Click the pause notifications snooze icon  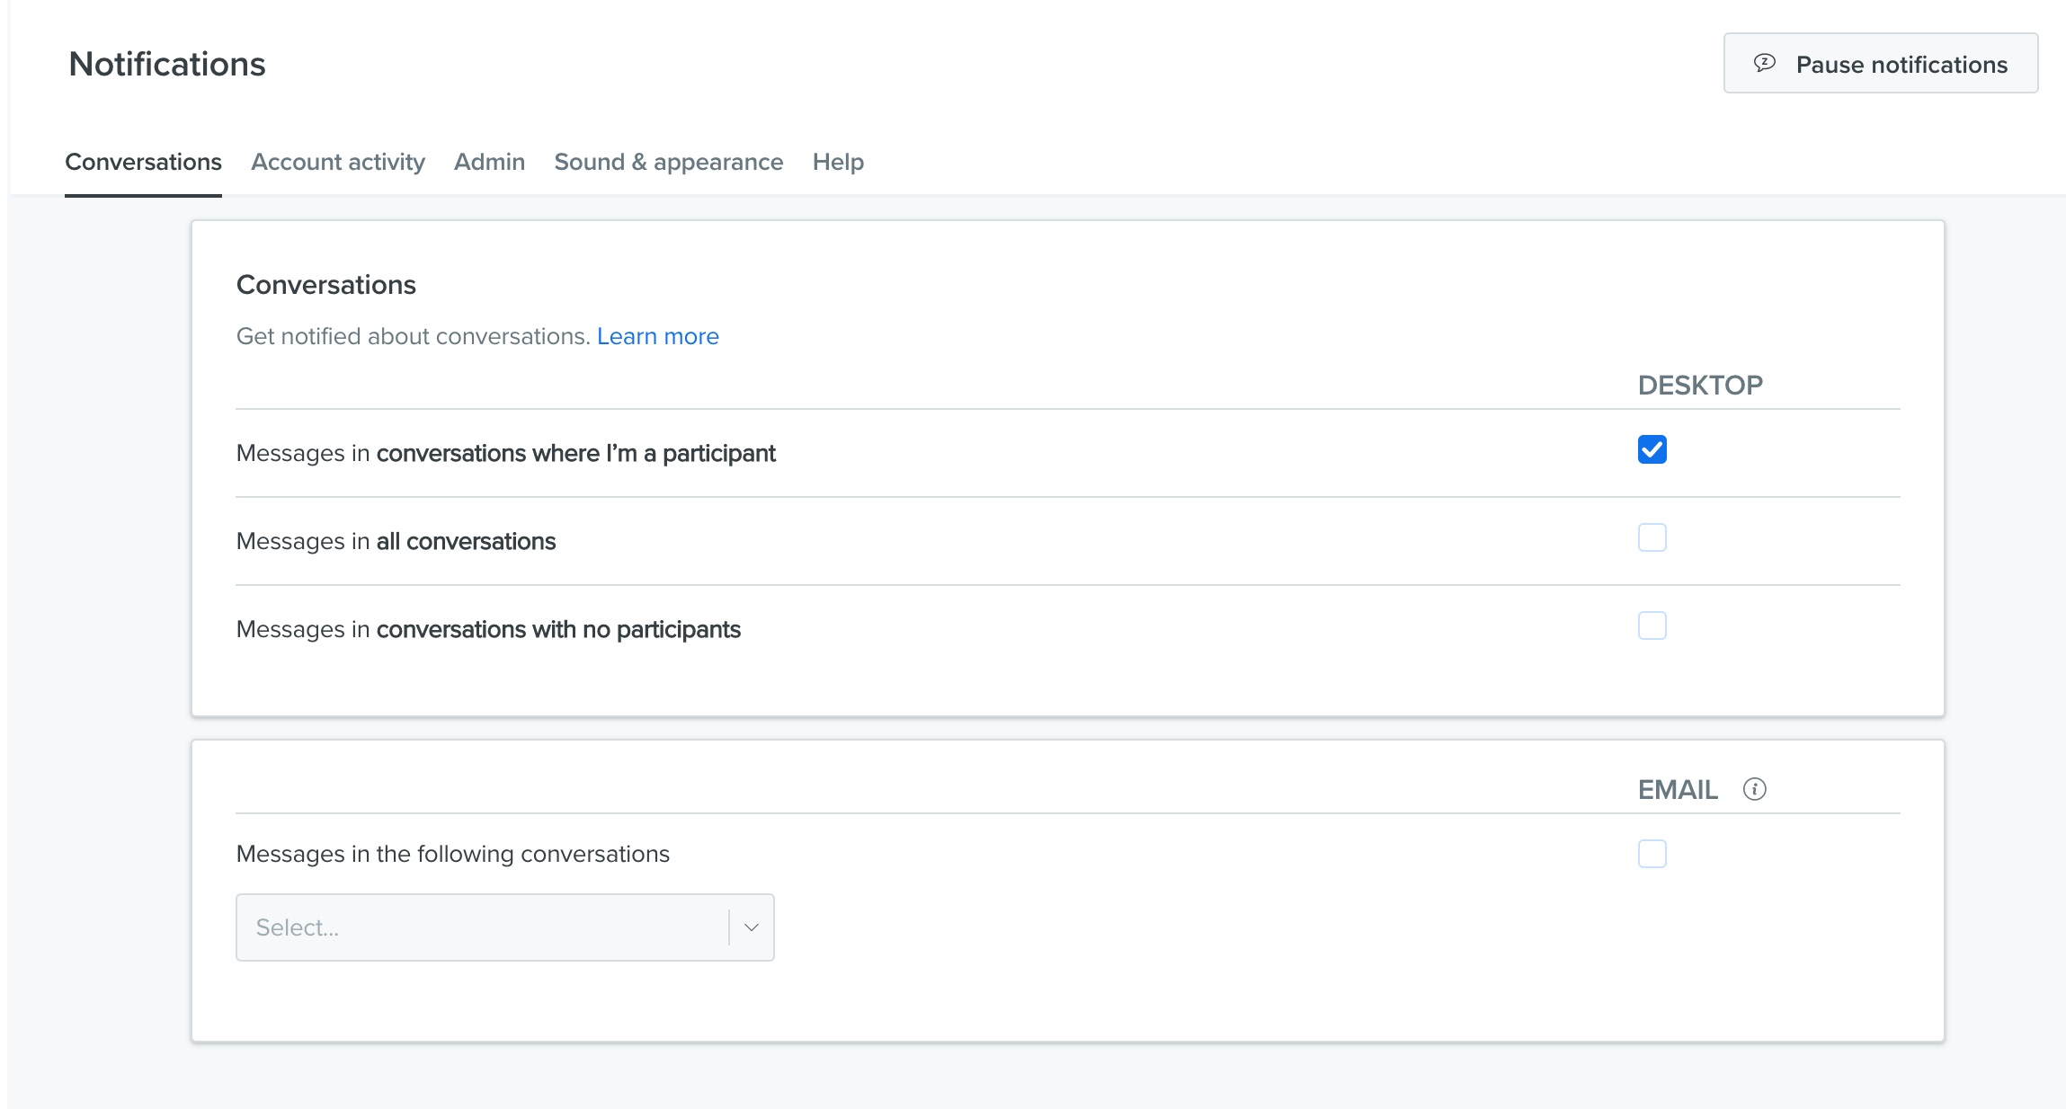[1765, 63]
